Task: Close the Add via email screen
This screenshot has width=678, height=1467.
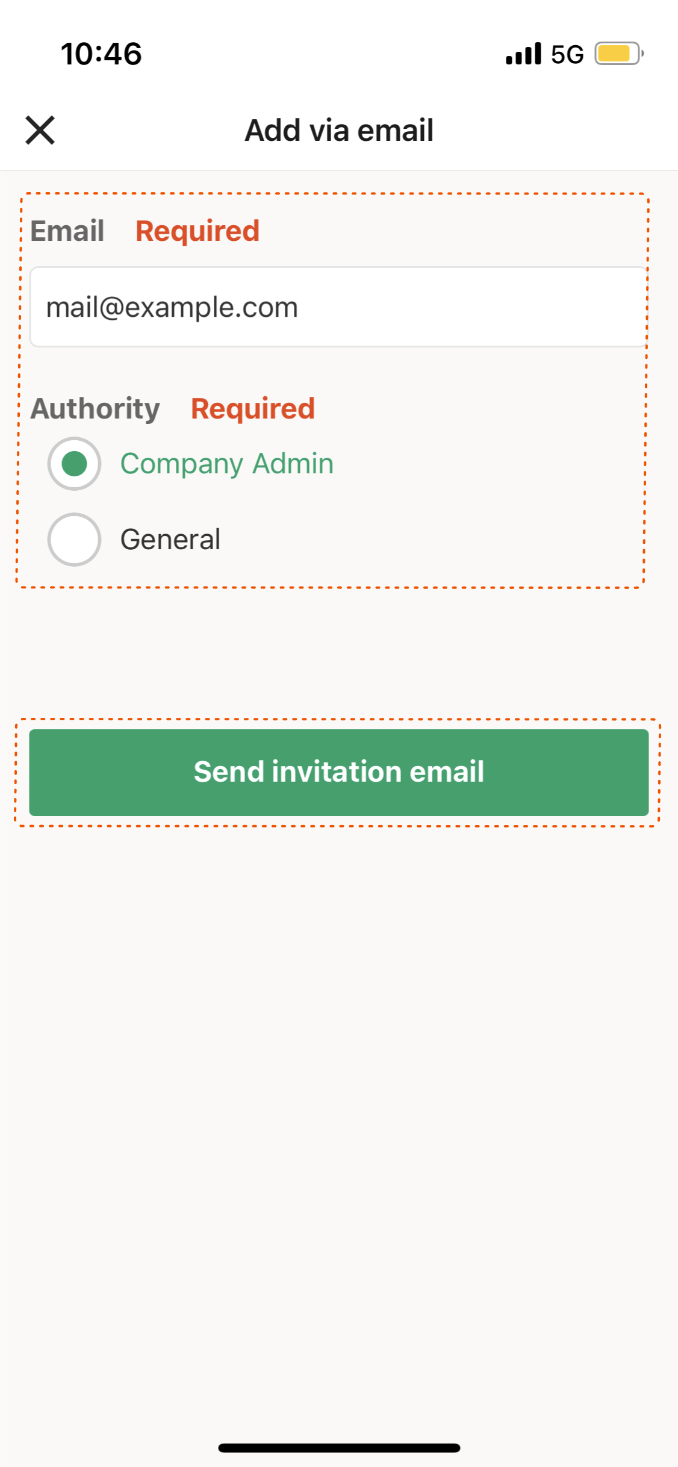Action: click(40, 130)
